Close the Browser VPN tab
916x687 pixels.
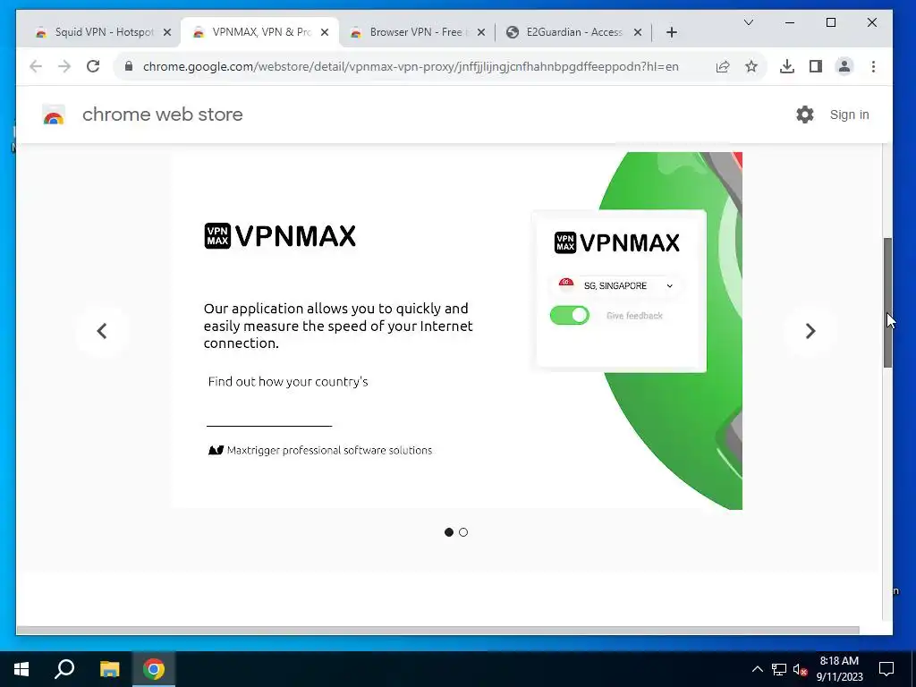[x=481, y=32]
